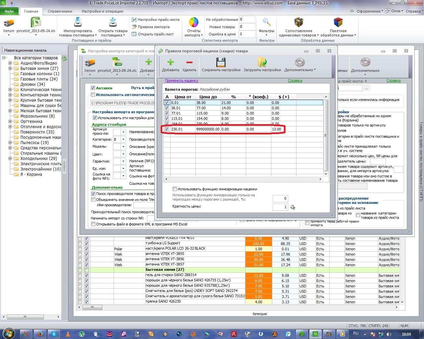Open pricelist_2013-09-24.xls Excel icon in ribbon

36,23
